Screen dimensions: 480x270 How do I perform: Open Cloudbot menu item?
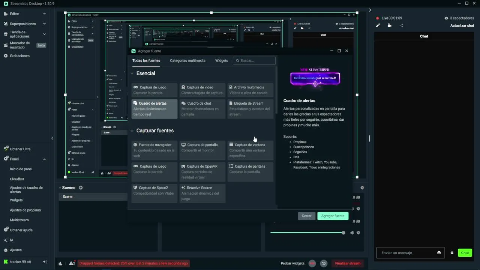[x=17, y=179]
